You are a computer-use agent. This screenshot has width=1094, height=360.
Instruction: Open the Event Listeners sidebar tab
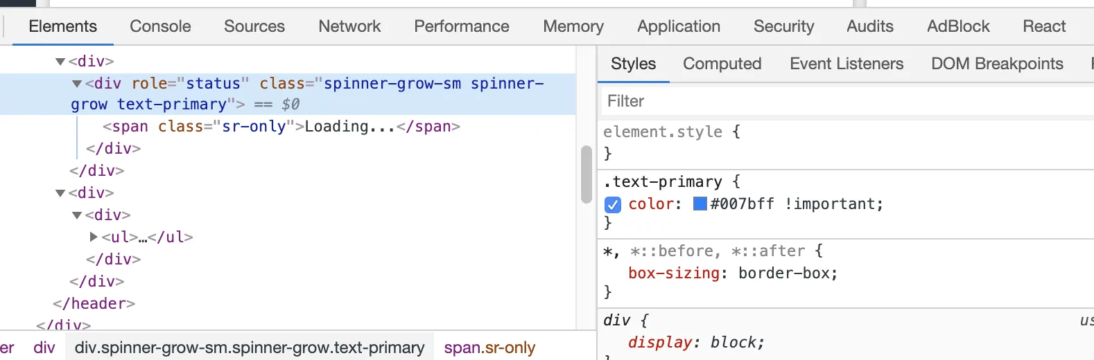tap(846, 64)
